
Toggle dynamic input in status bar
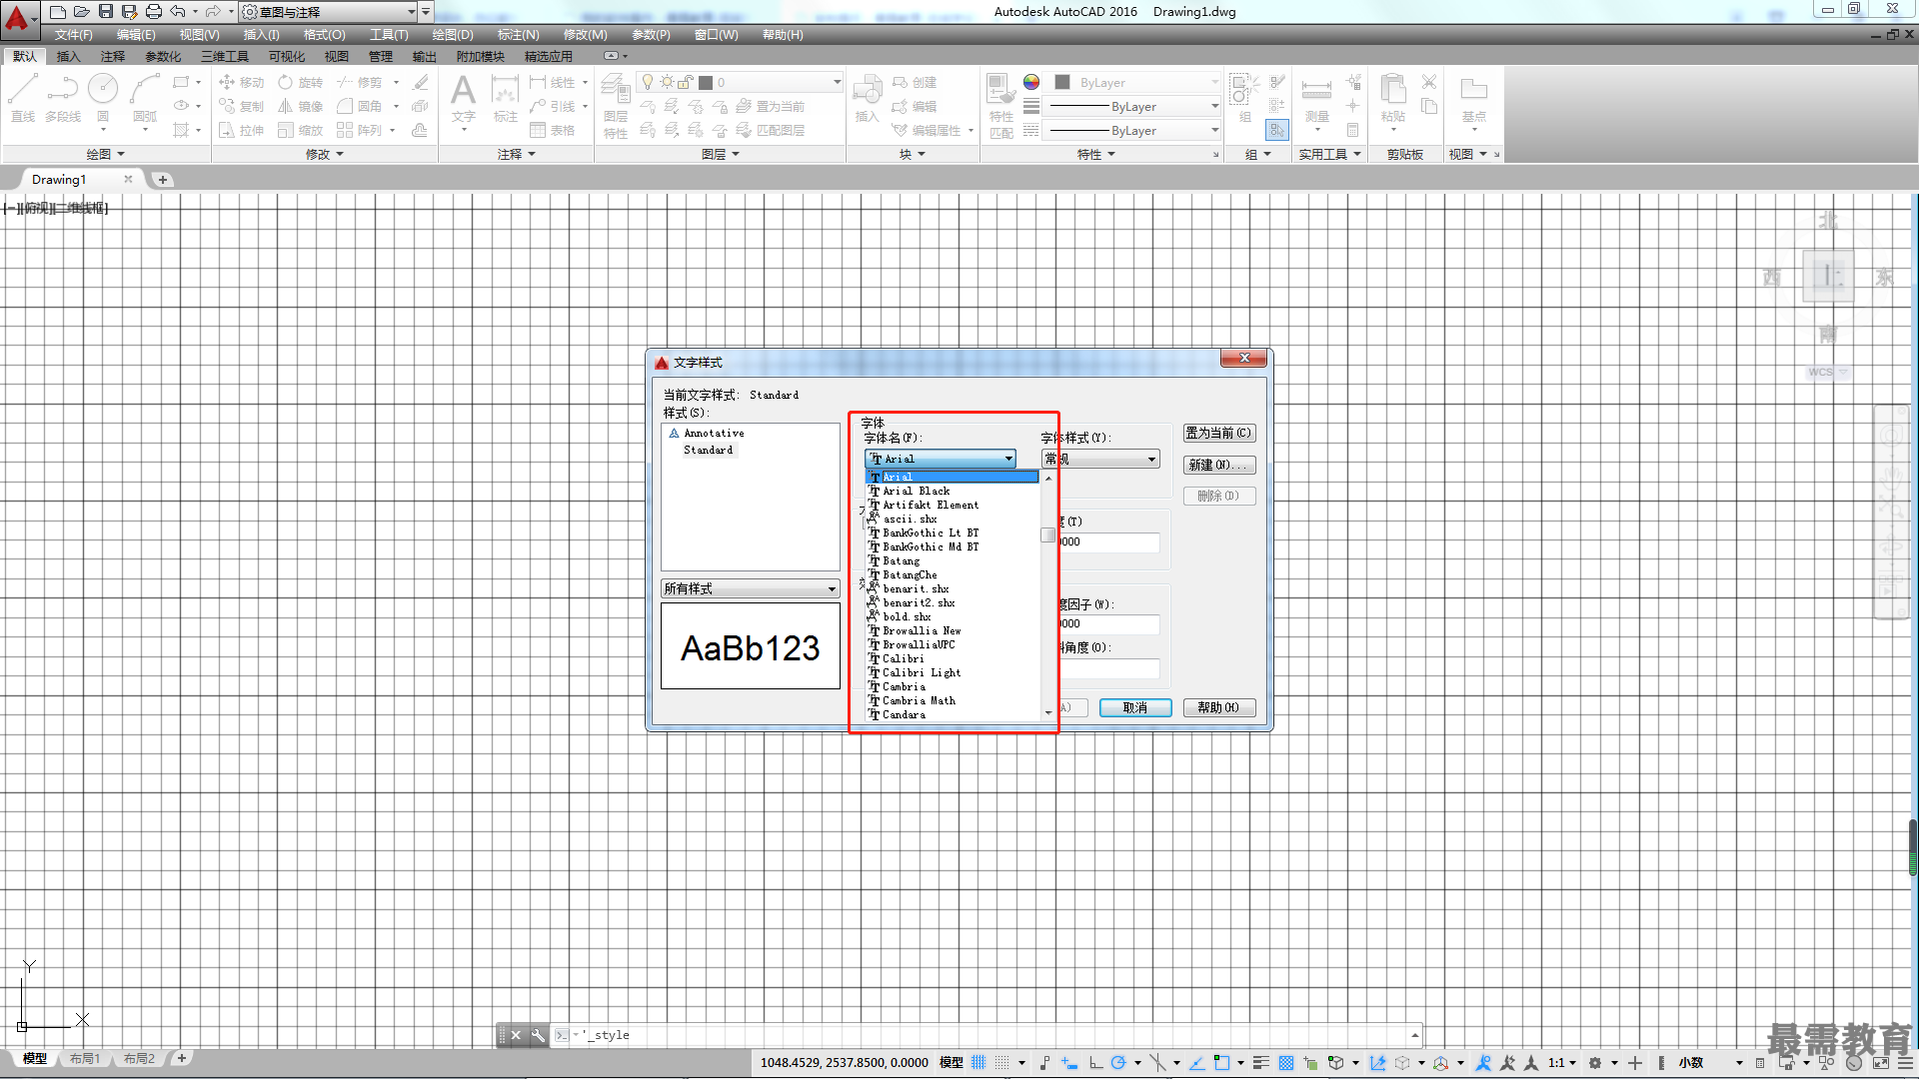(1069, 1063)
